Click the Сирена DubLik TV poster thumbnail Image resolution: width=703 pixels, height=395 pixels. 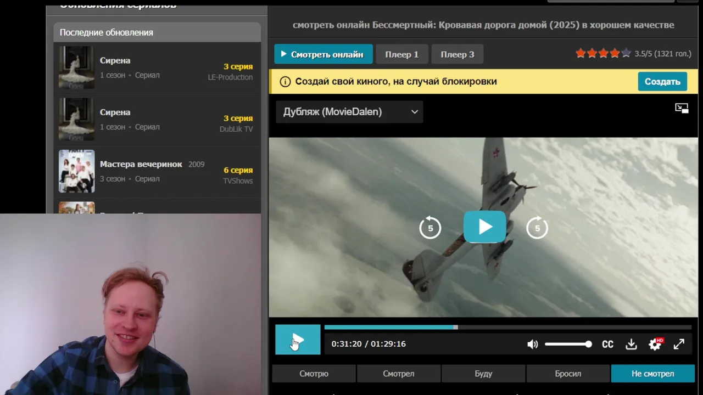(77, 119)
